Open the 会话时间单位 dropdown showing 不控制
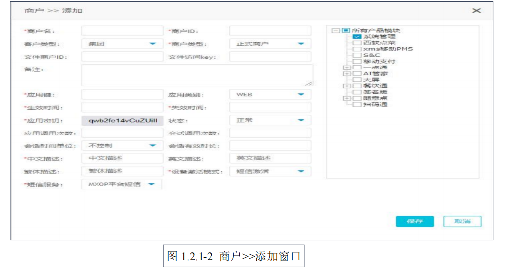507x269 pixels. 122,146
